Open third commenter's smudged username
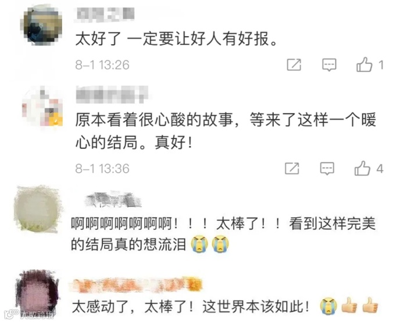This screenshot has width=407, height=323. point(113,200)
